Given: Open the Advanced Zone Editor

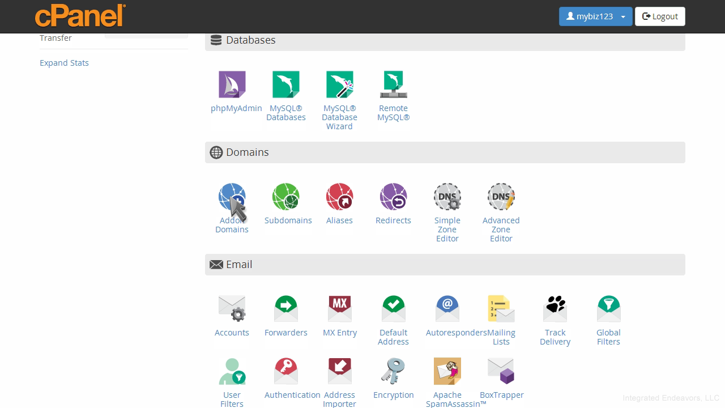Looking at the screenshot, I should [x=501, y=197].
